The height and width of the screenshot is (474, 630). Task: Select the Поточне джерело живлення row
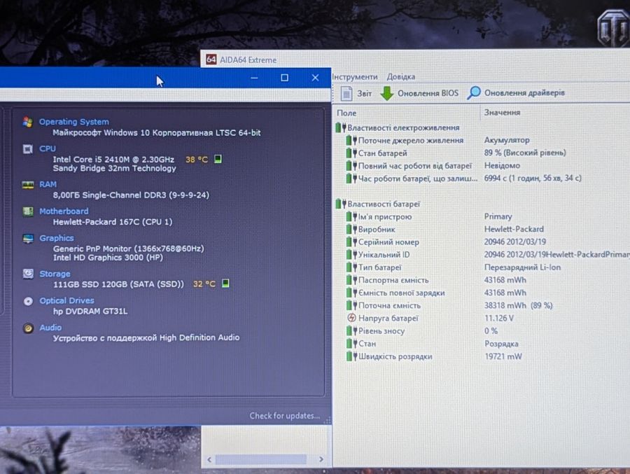tap(482, 140)
